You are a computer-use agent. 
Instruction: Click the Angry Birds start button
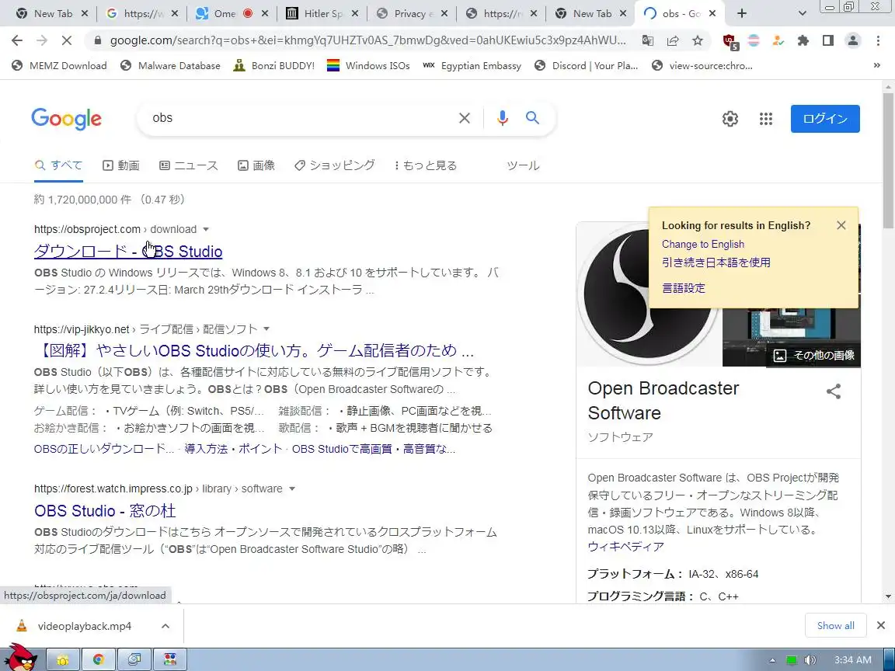pos(21,657)
